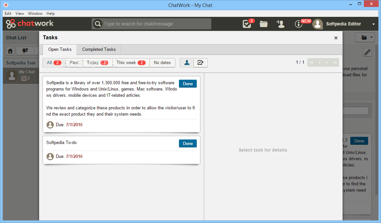Select My Chat in the chat list
This screenshot has height=223, width=381.
(x=21, y=76)
